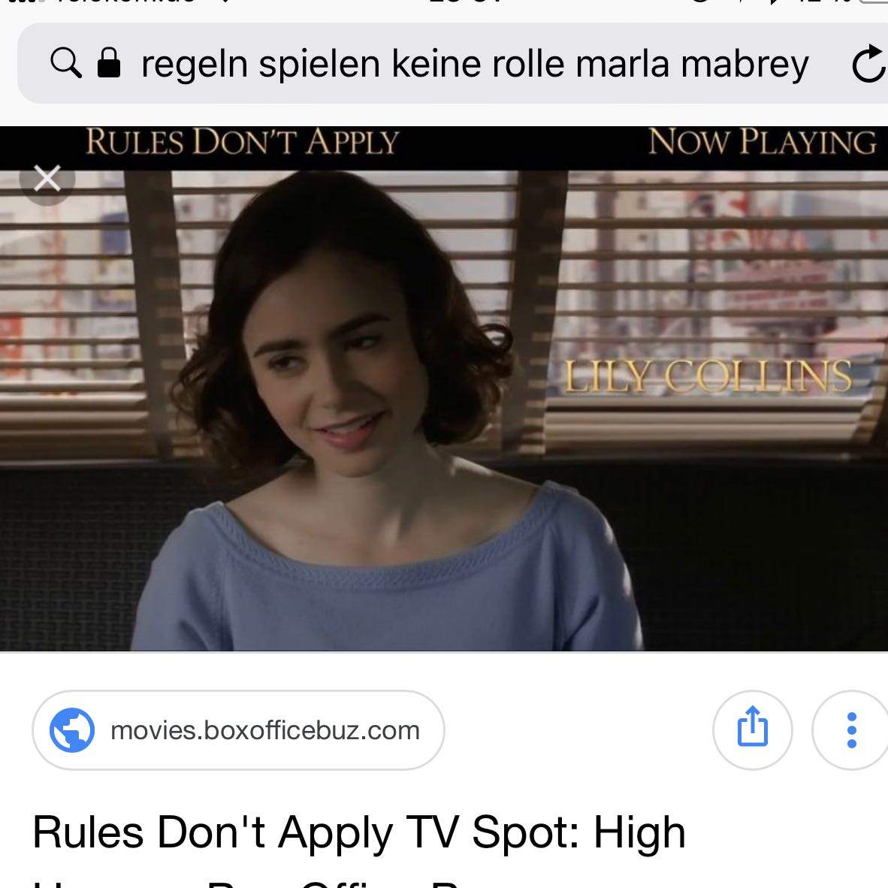Screen dimensions: 888x888
Task: Tap the blue globe icon in source chip
Action: (72, 730)
